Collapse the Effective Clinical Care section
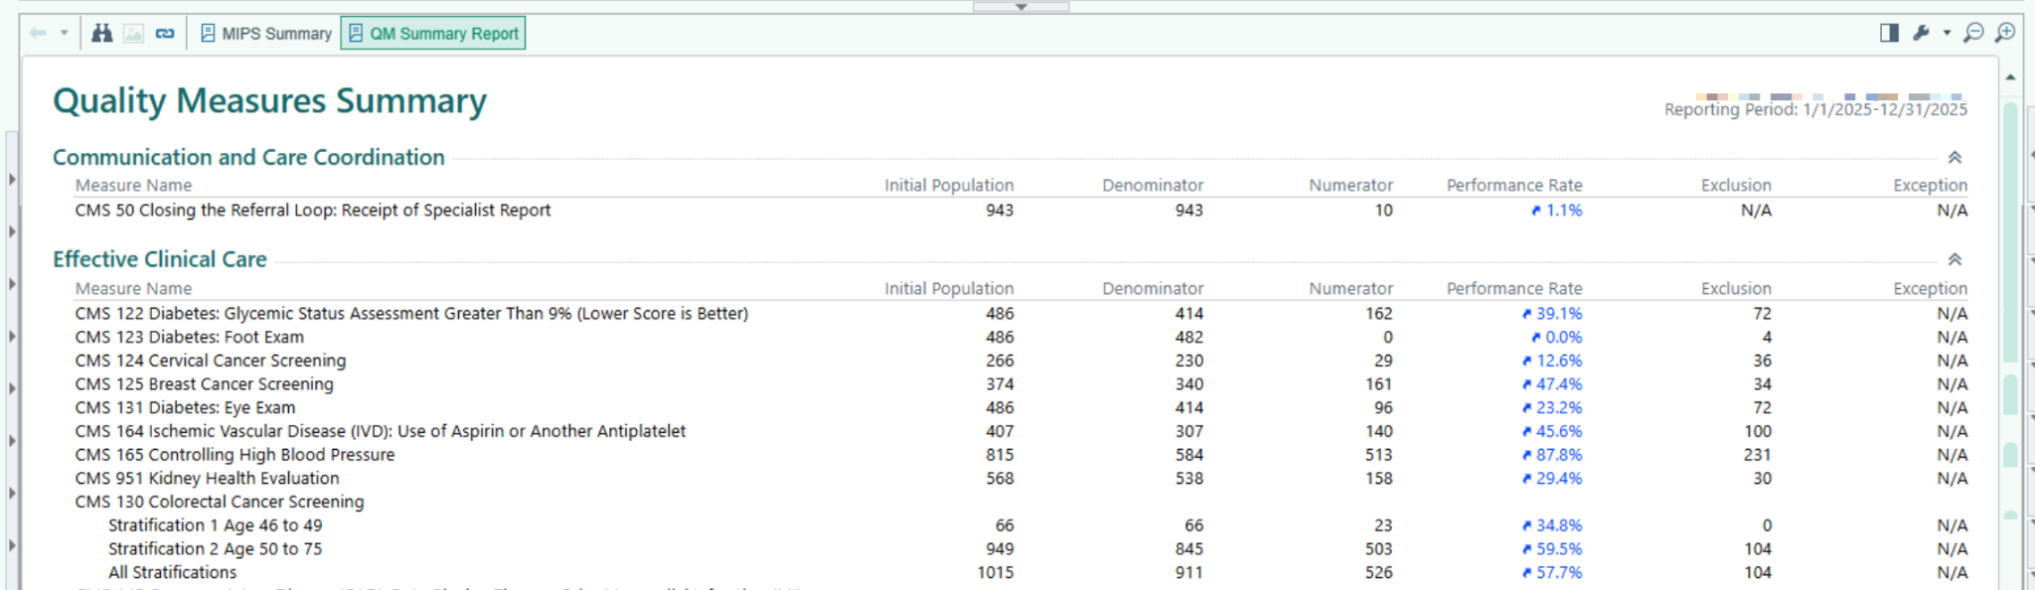 click(1955, 259)
